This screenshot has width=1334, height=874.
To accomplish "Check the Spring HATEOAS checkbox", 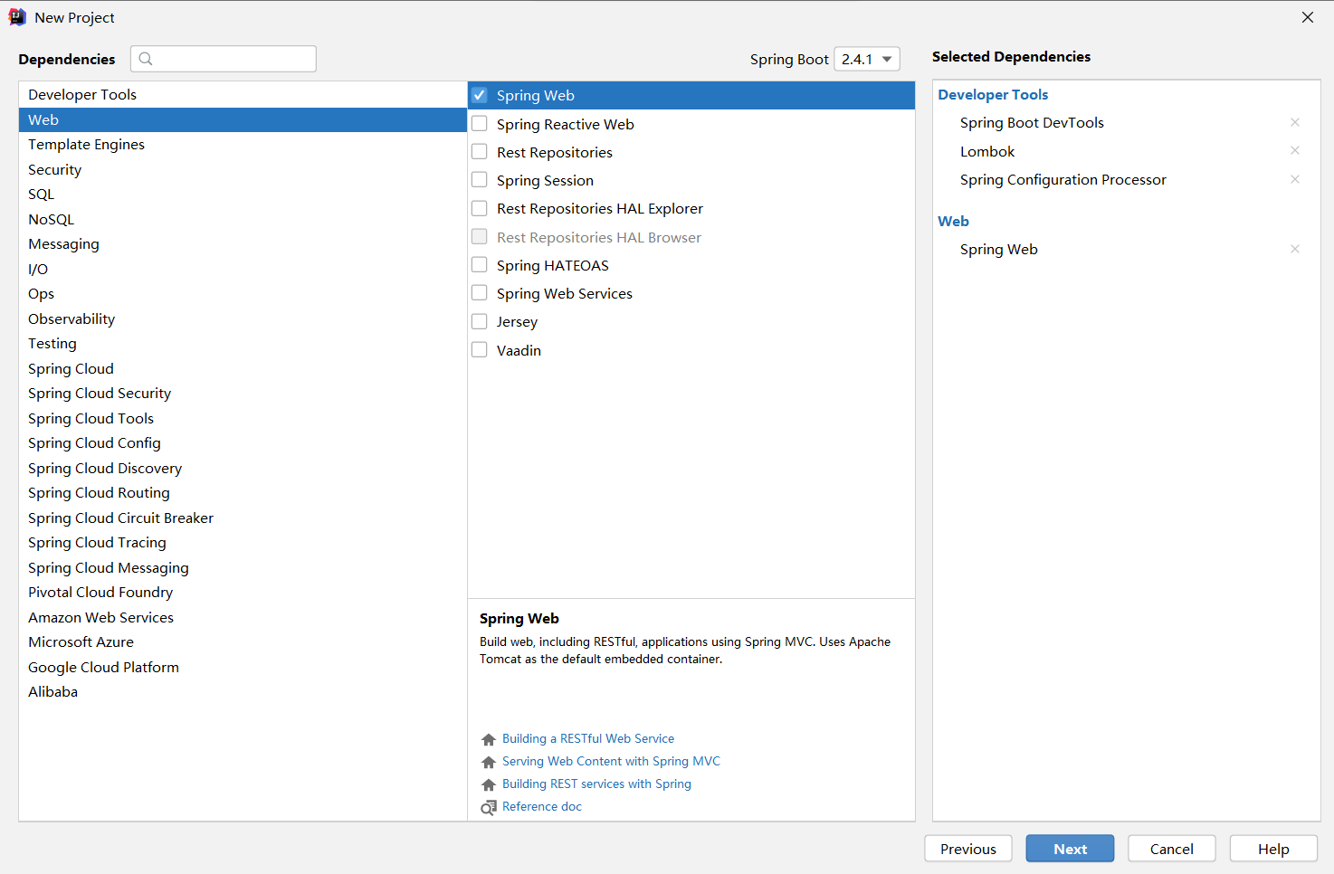I will pos(480,265).
